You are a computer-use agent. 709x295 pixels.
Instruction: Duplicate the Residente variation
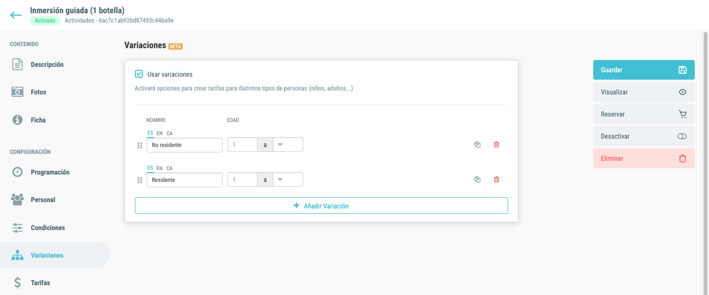point(477,179)
